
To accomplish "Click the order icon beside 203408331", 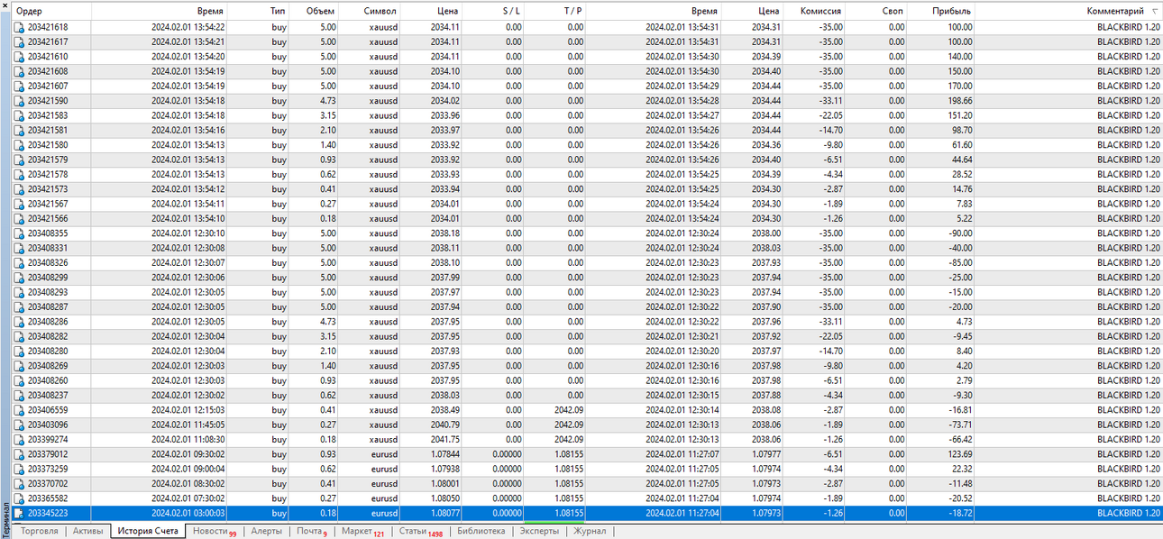I will coord(19,248).
